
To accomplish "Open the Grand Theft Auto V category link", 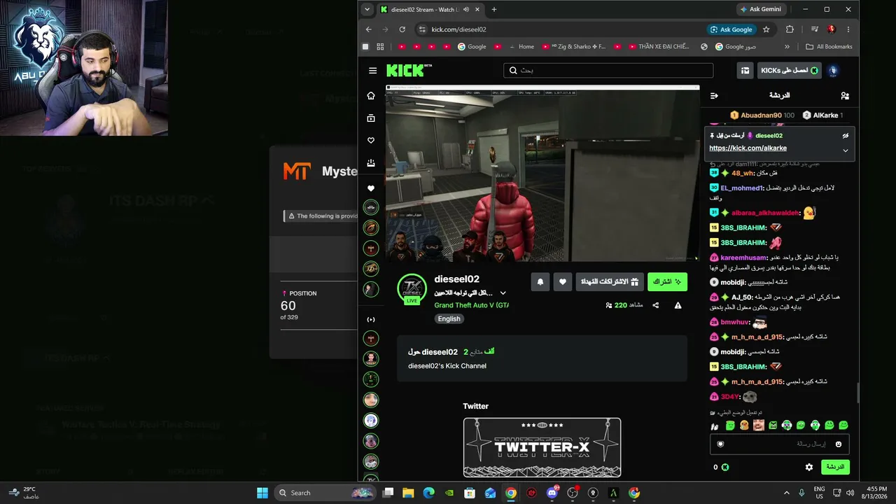I will pyautogui.click(x=472, y=305).
